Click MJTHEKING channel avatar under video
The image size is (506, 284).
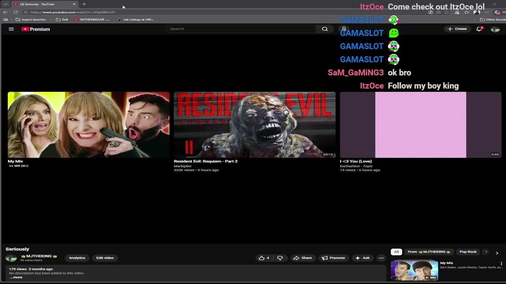11,258
